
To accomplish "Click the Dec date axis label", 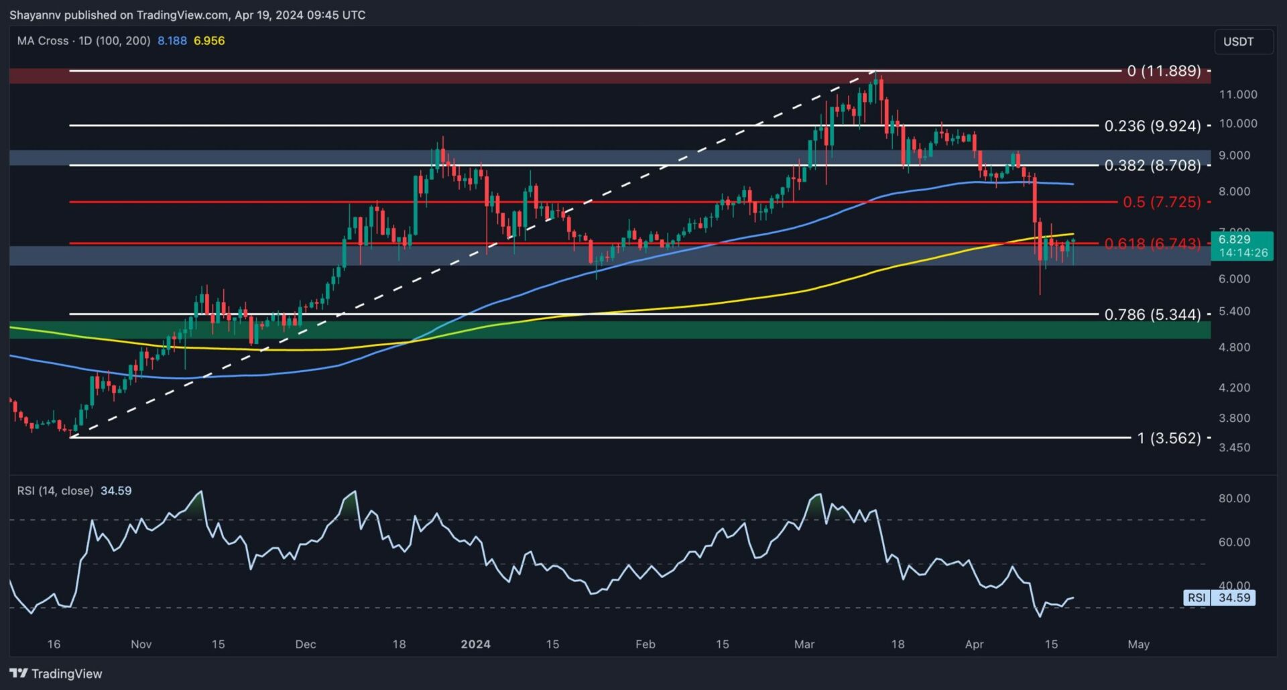I will pyautogui.click(x=306, y=644).
